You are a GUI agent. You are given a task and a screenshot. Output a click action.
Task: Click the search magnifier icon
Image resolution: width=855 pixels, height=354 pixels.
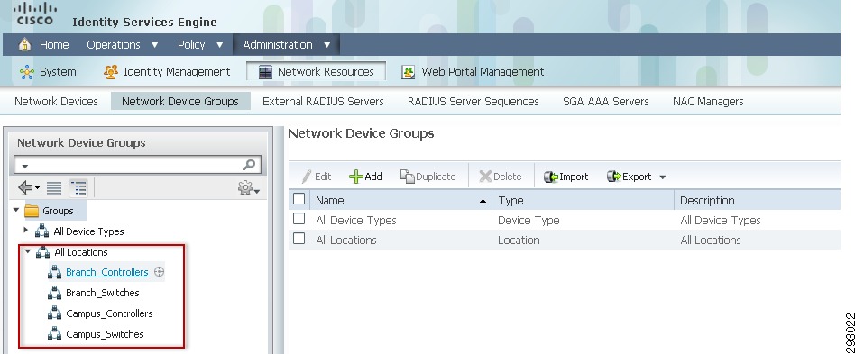pos(249,165)
